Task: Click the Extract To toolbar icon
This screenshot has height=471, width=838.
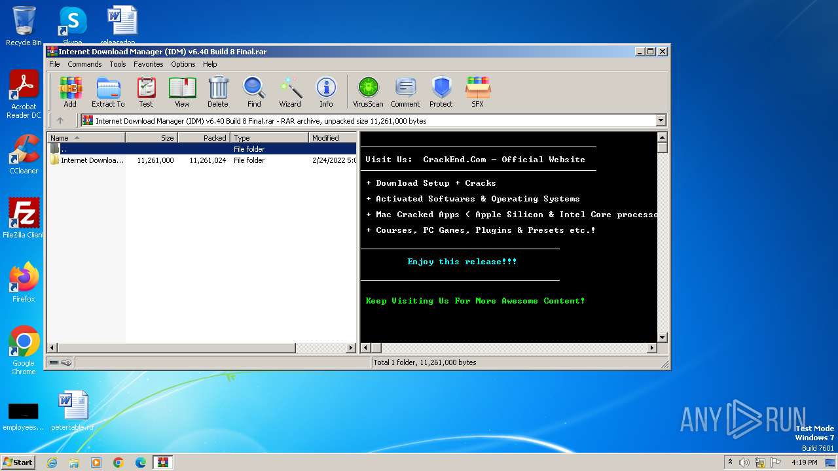Action: pos(108,92)
